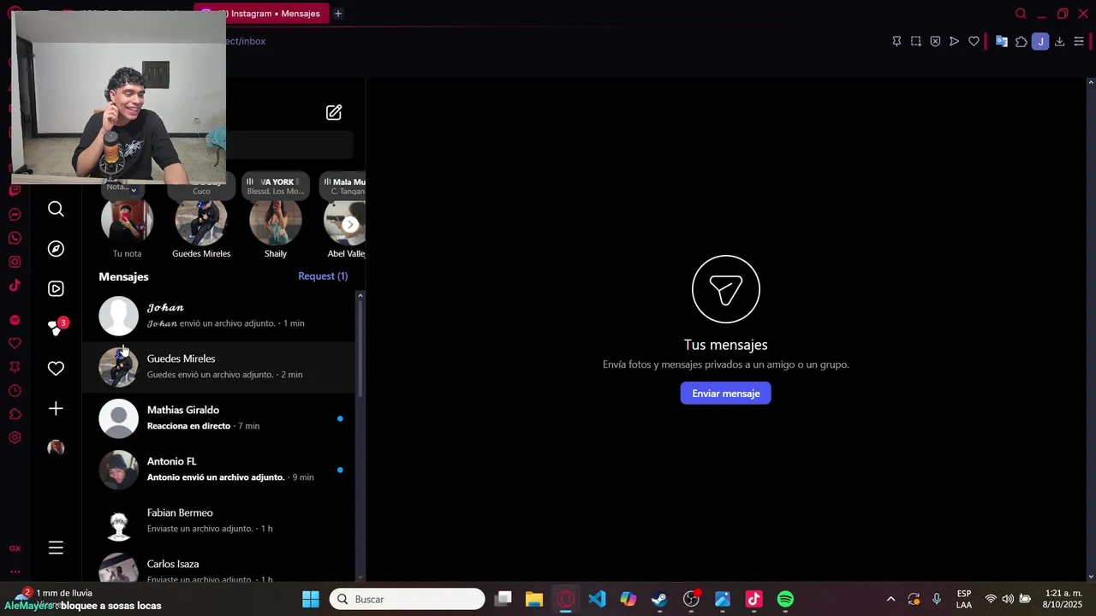
Task: Open Twitch in Opera sidebar
Action: coord(15,190)
